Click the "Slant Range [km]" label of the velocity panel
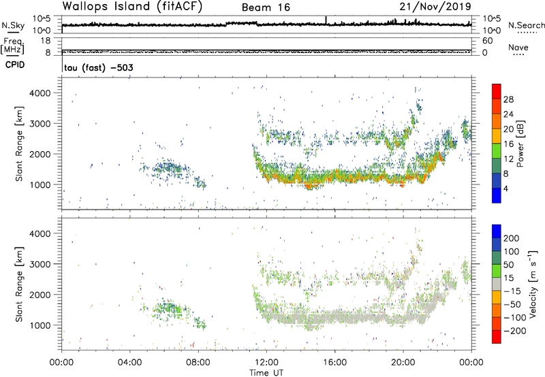Screen dimensions: 545x377 (19, 284)
